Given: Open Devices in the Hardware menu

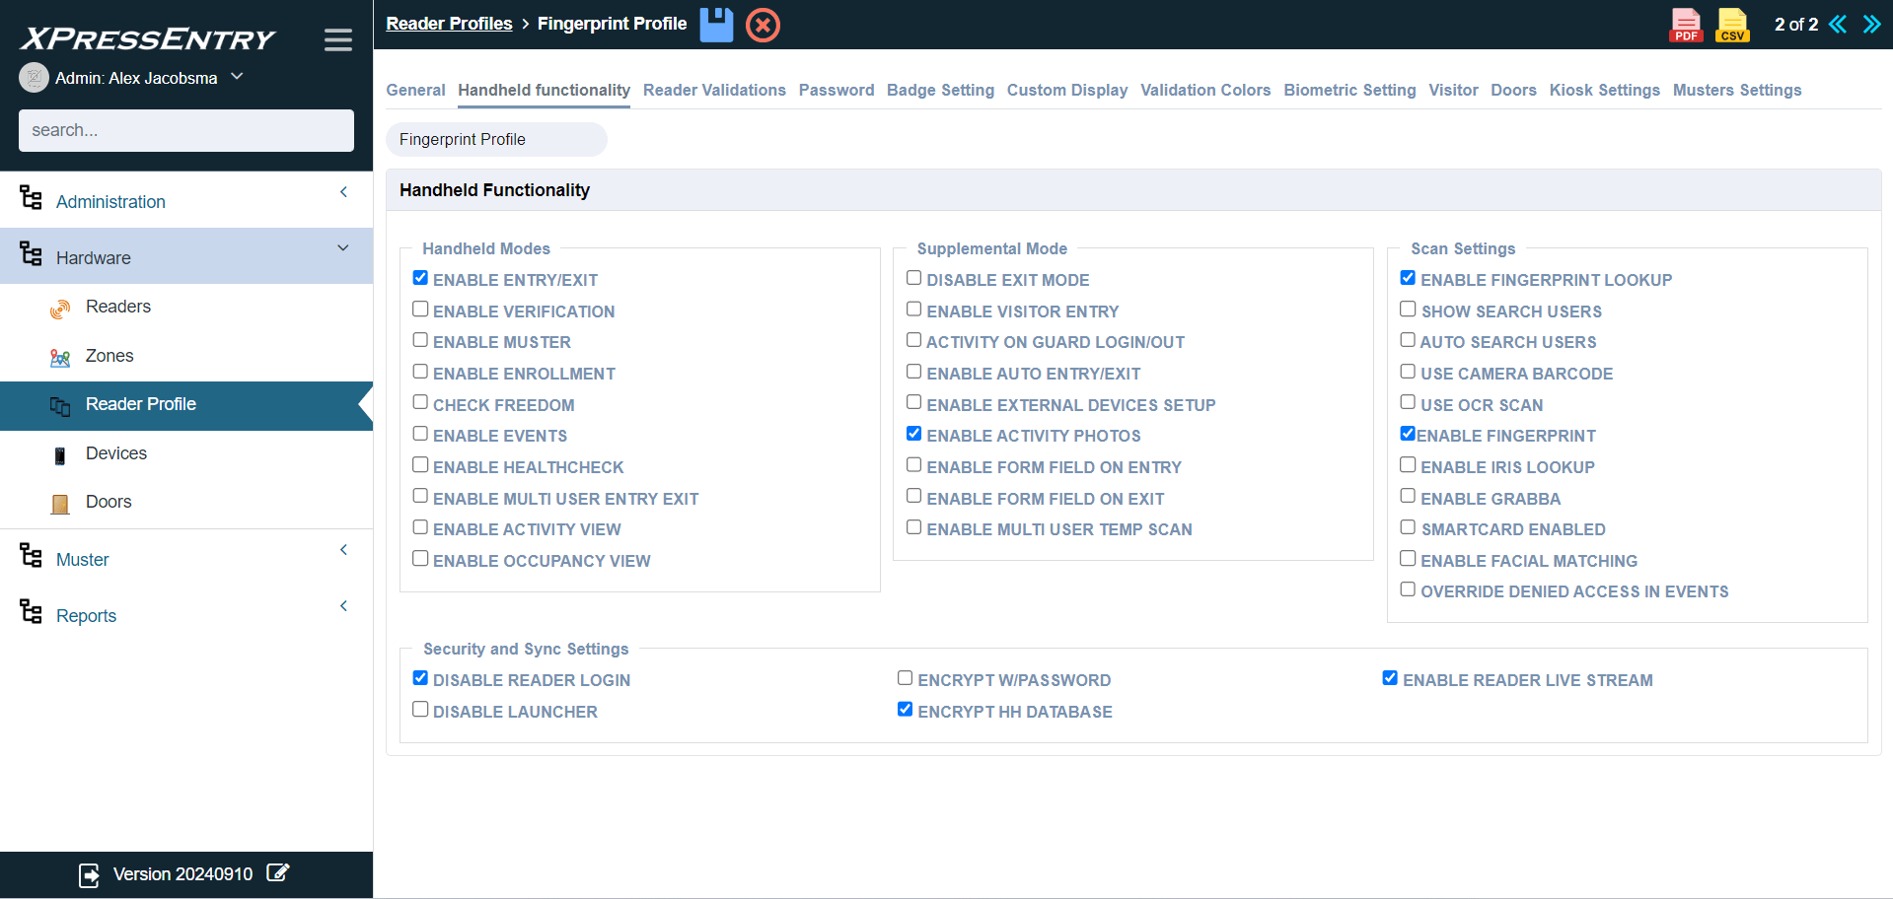Looking at the screenshot, I should click(115, 453).
